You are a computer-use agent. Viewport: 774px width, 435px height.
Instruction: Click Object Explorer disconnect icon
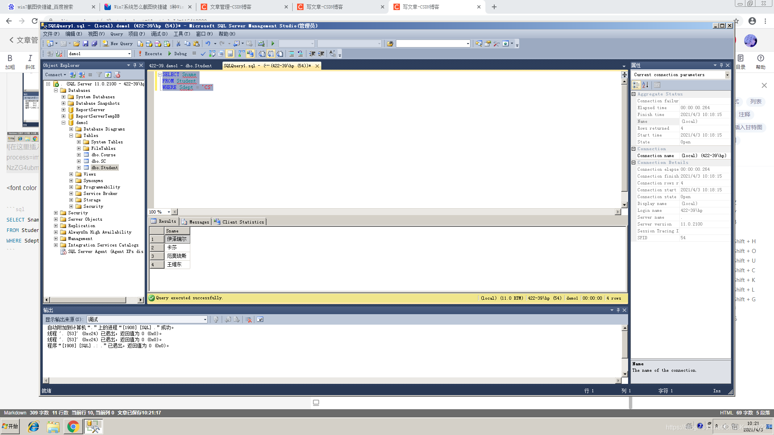tap(82, 75)
